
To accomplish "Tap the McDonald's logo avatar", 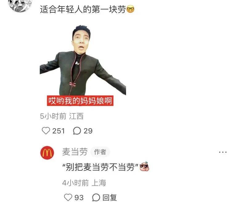I will coord(47,152).
